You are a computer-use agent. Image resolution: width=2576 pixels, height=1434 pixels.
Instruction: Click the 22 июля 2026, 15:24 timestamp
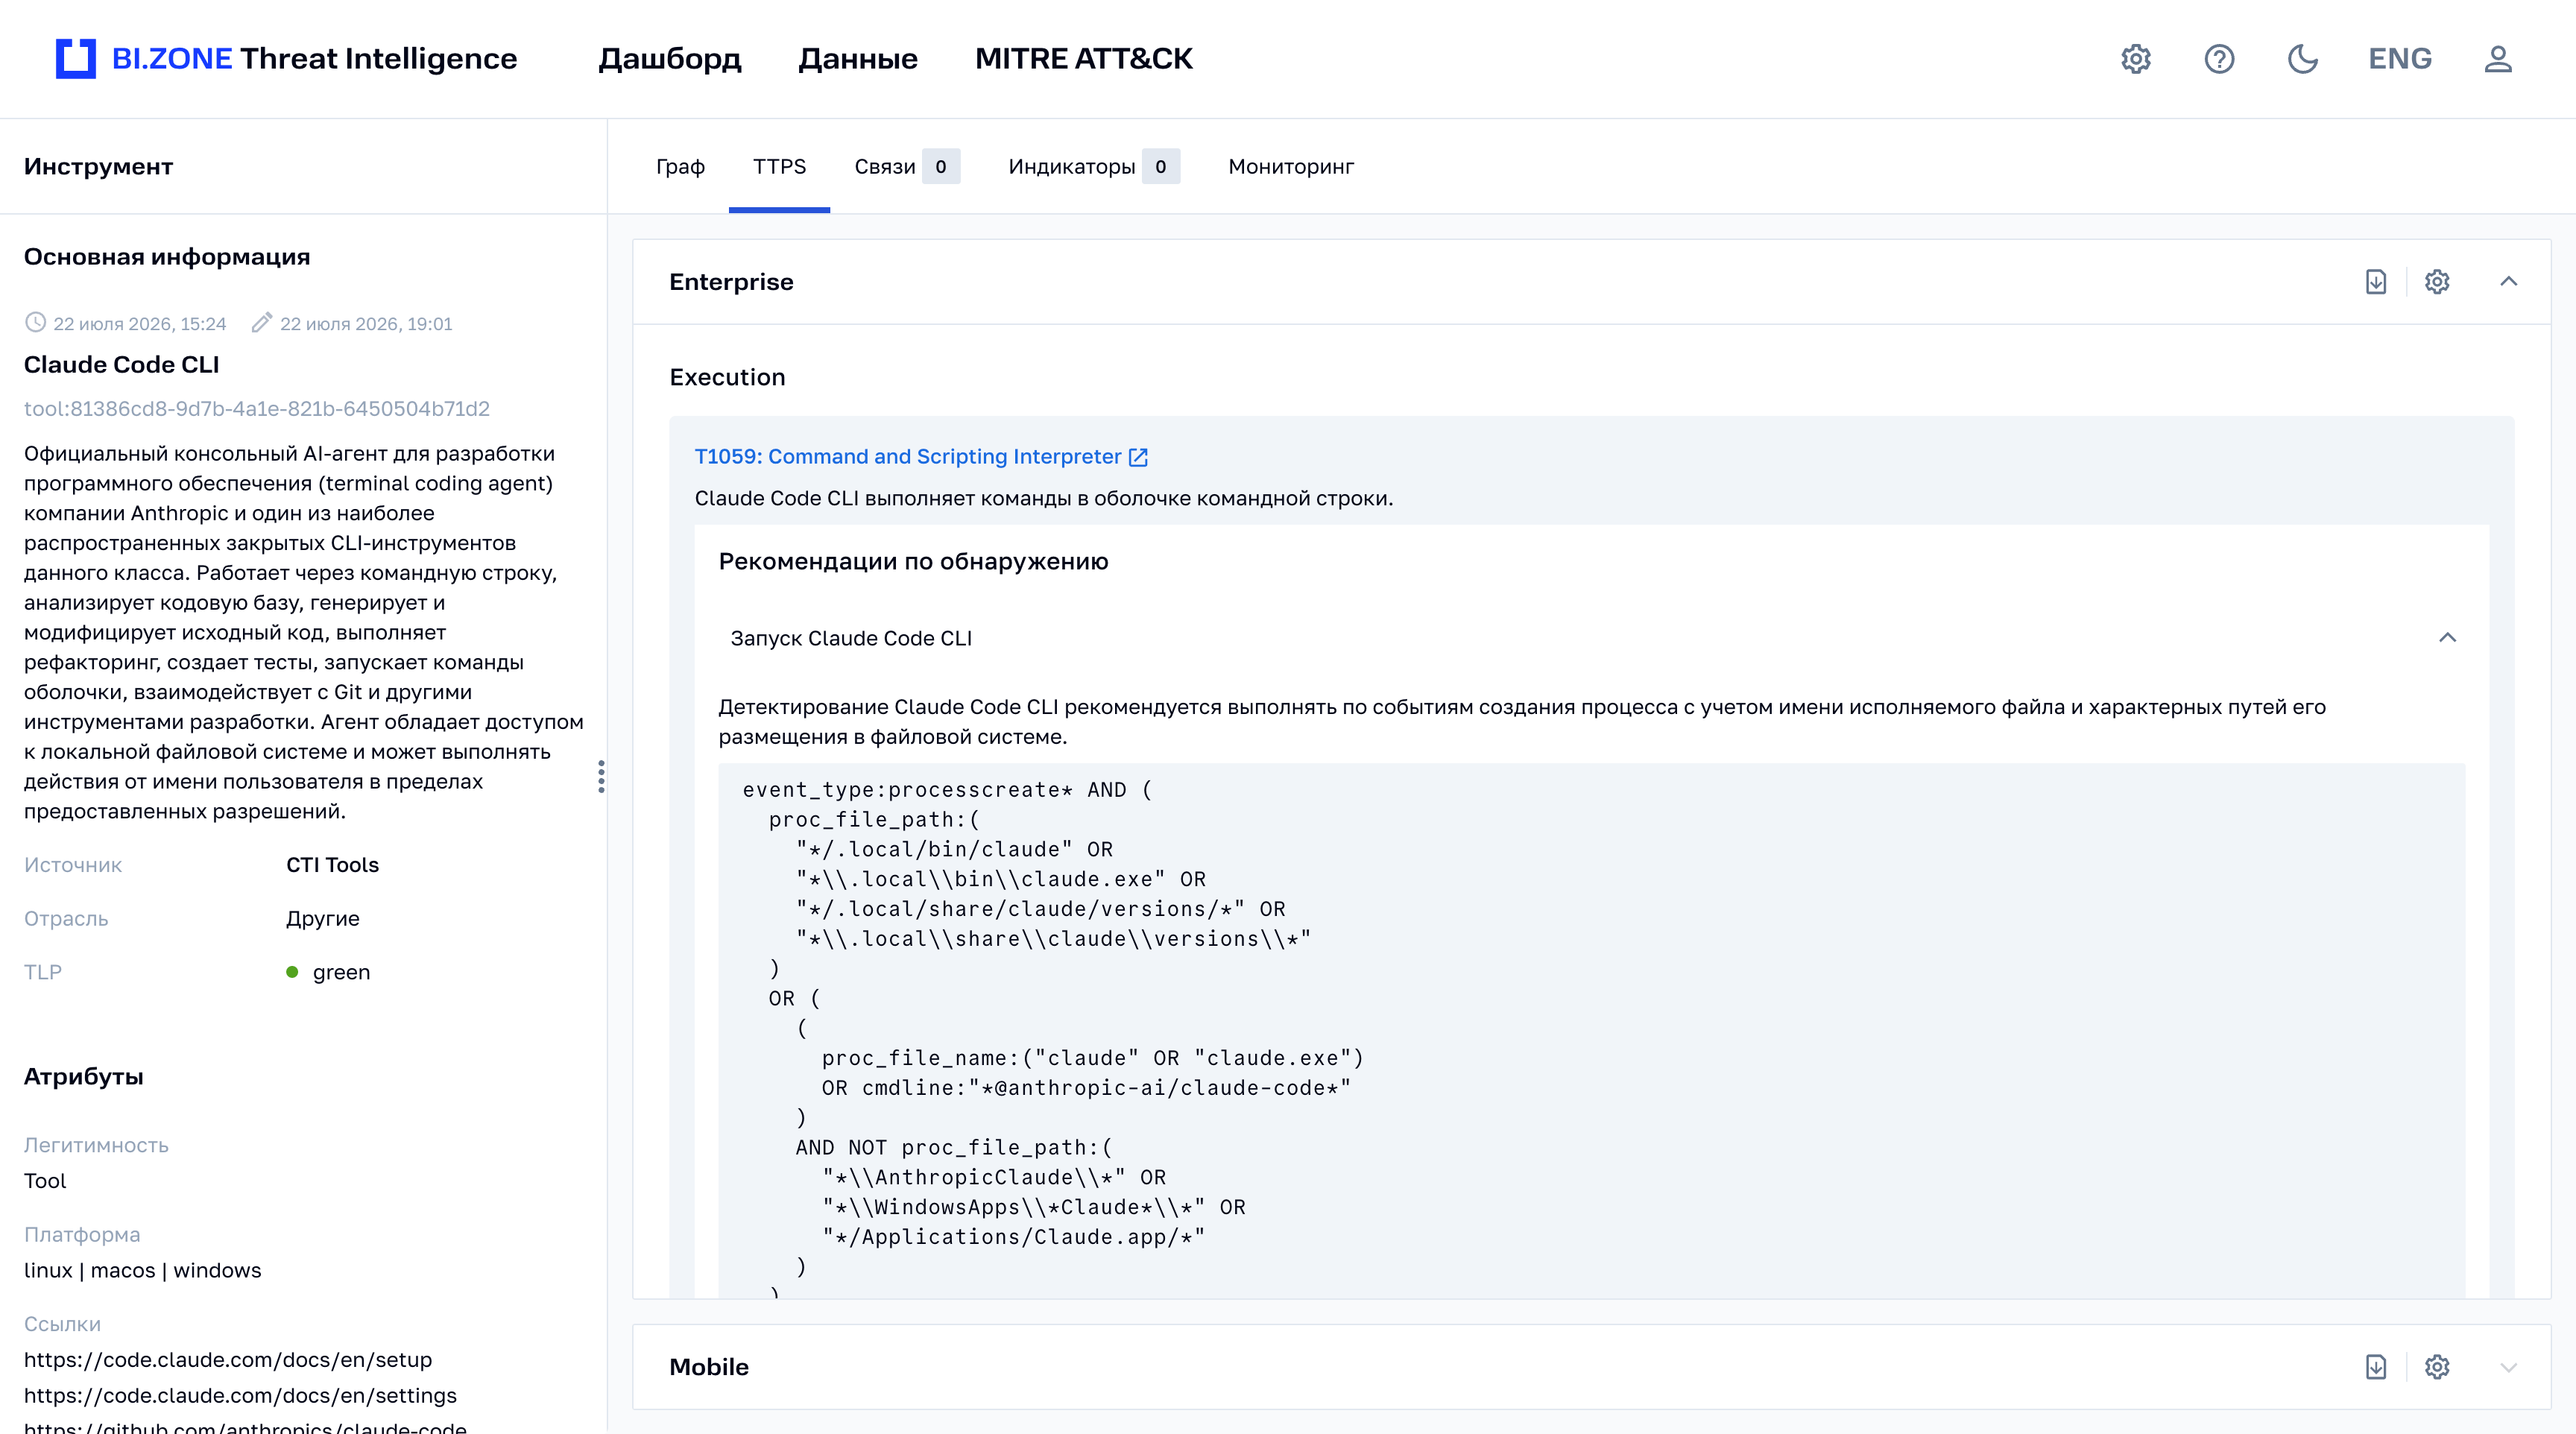pos(139,324)
